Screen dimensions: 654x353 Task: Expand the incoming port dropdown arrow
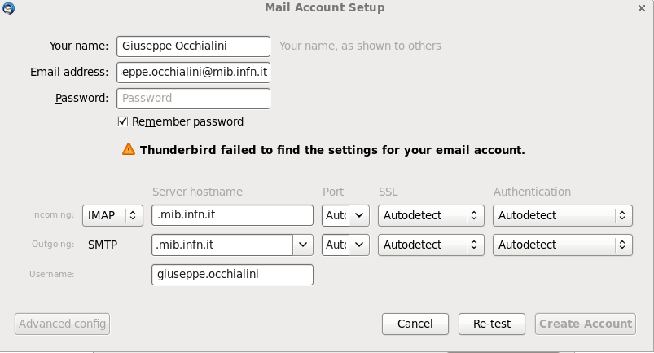pos(359,215)
